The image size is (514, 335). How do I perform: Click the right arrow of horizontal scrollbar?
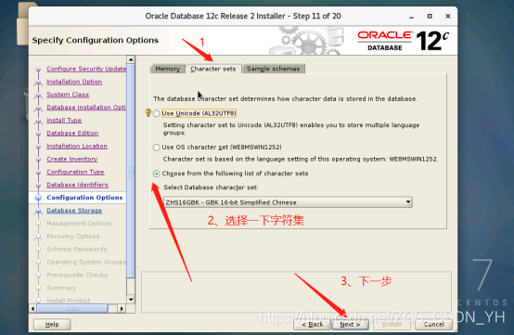pos(122,308)
